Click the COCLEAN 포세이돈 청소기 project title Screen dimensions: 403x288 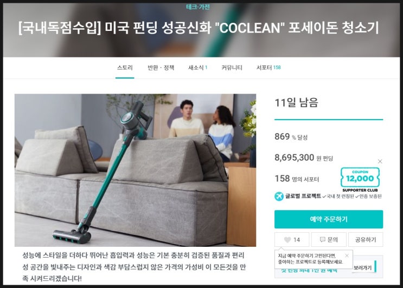pyautogui.click(x=199, y=28)
